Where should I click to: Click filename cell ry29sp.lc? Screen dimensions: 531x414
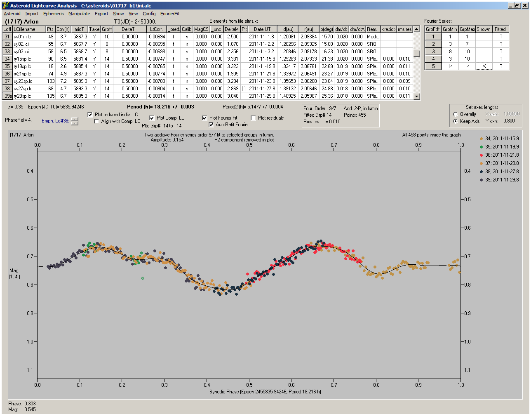pos(29,96)
